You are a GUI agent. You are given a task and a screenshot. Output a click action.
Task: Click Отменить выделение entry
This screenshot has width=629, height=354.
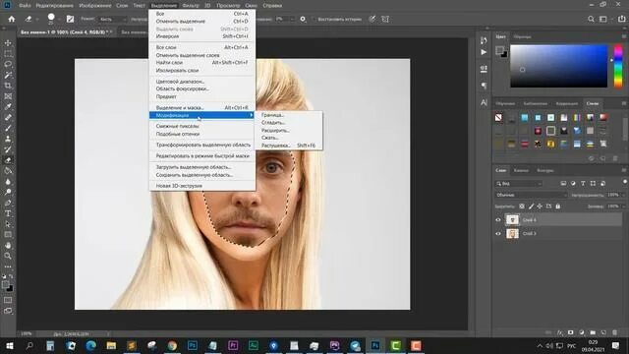click(x=201, y=22)
